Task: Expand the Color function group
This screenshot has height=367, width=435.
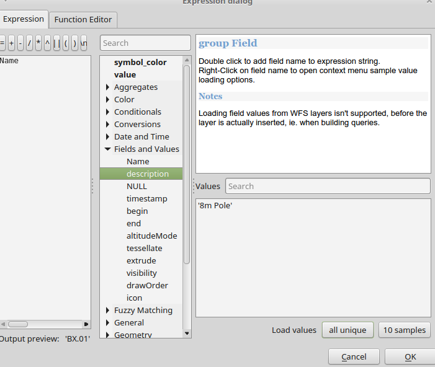Action: point(107,100)
